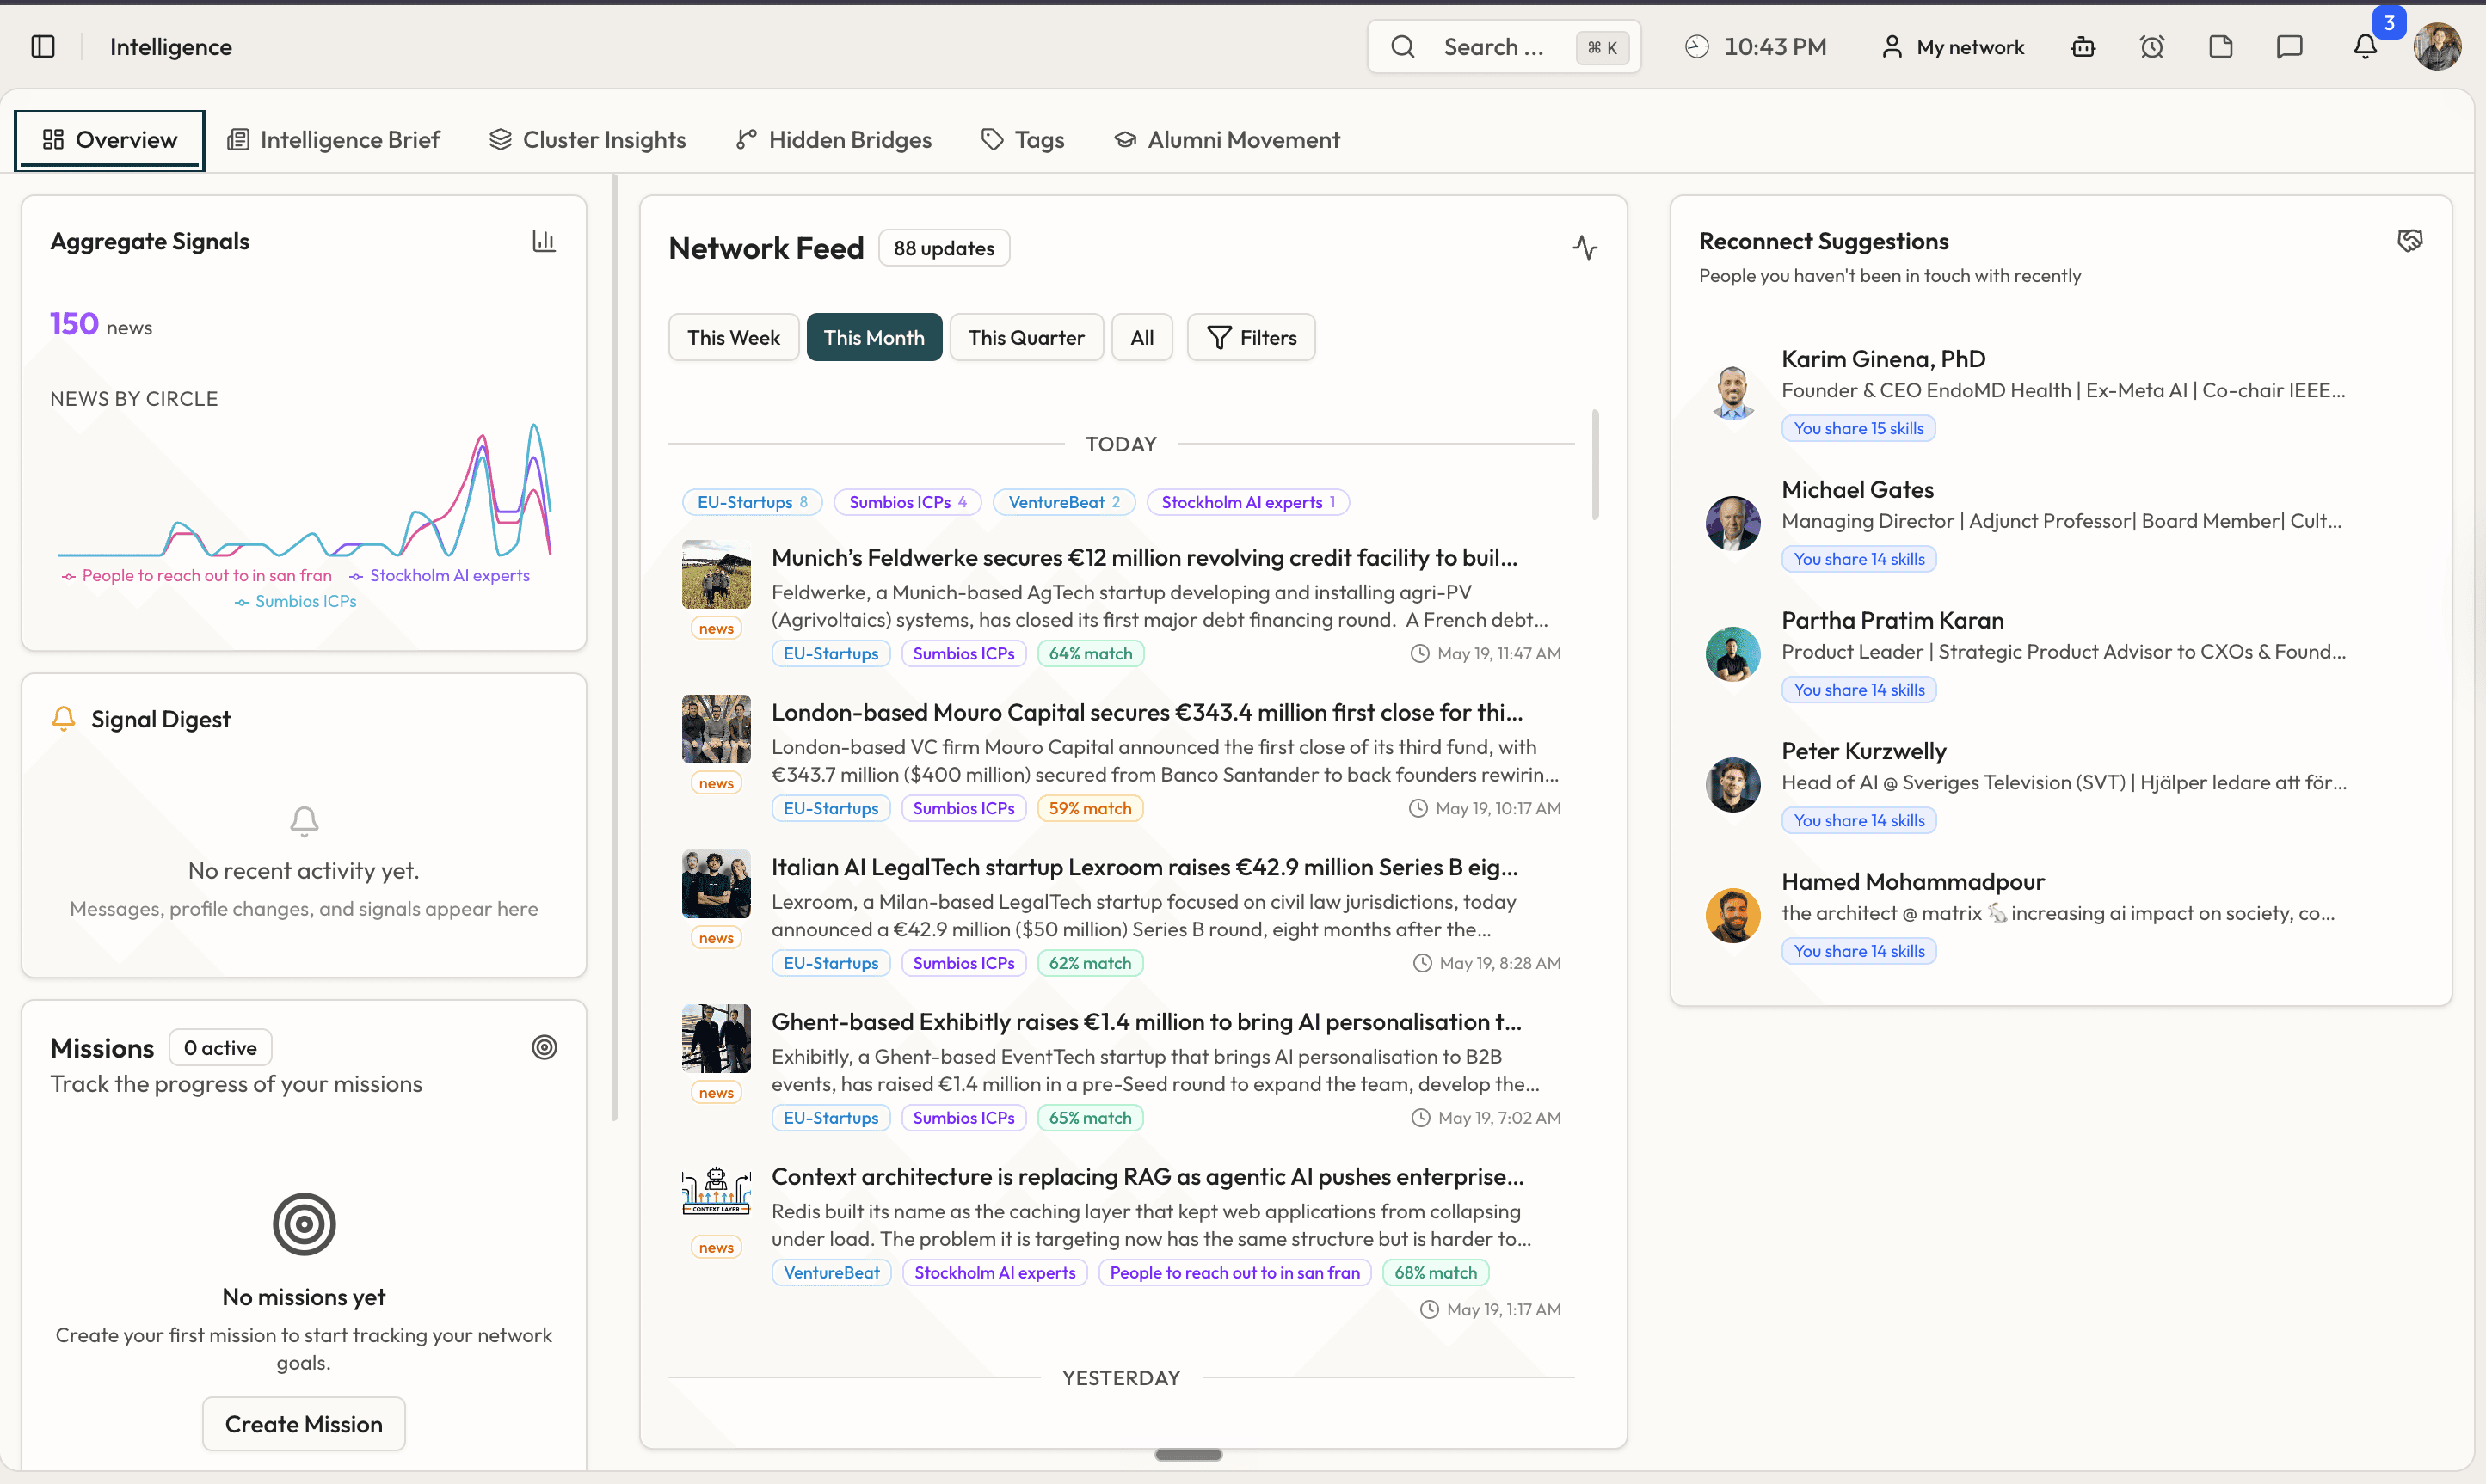This screenshot has height=1484, width=2486.
Task: Click the robot assistant icon
Action: 2083,47
